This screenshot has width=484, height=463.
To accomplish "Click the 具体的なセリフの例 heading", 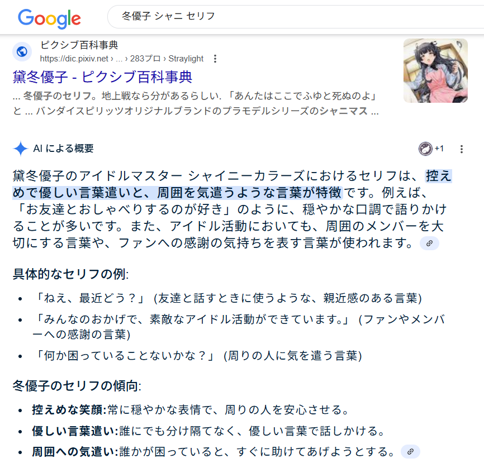I will (x=70, y=274).
